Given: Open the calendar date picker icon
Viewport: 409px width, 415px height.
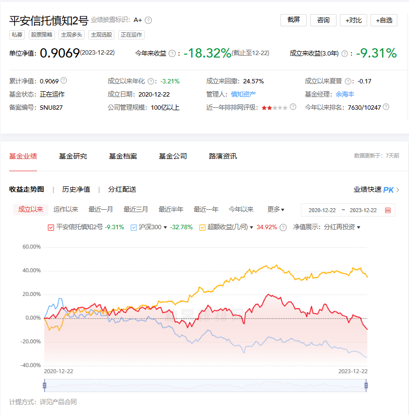Looking at the screenshot, I should 388,210.
